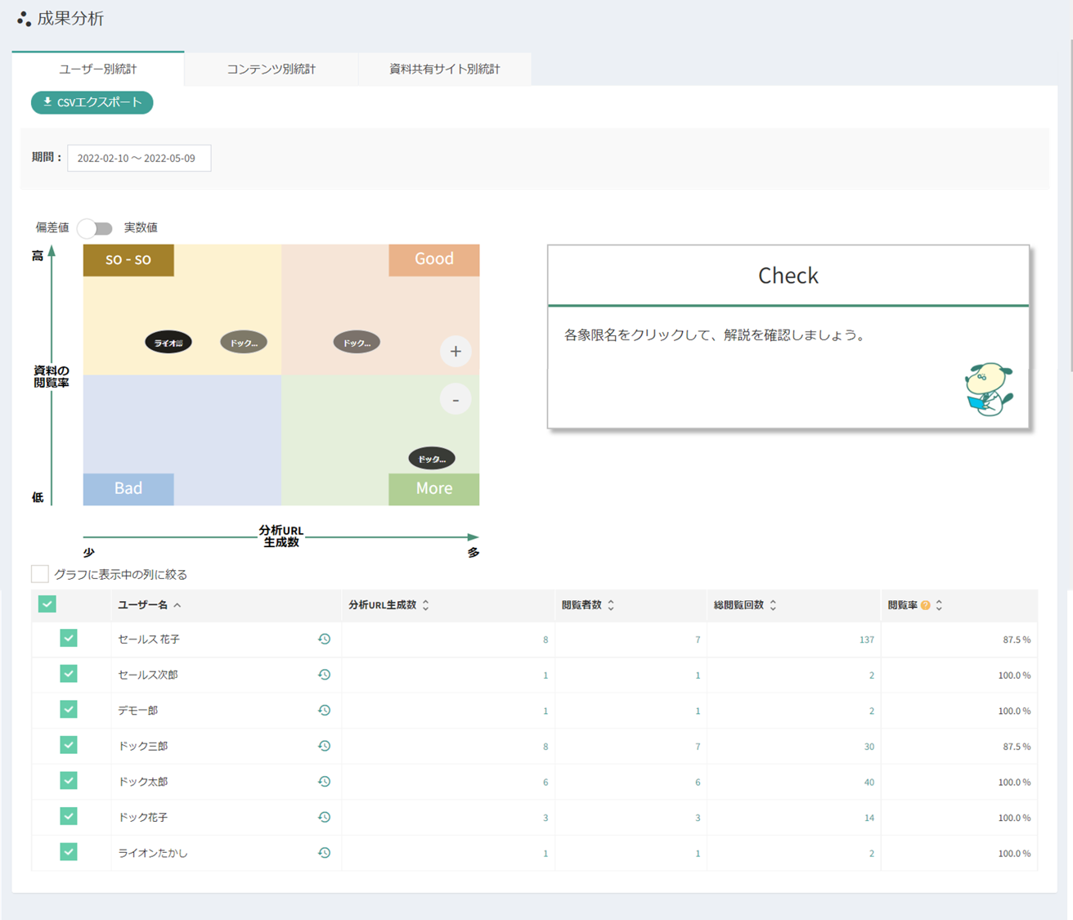
Task: Open the 資料共有サイト別統計 tab
Action: pos(444,70)
